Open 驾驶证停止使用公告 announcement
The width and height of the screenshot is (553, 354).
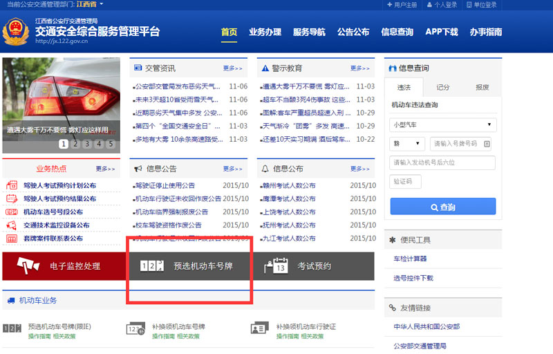pos(165,185)
